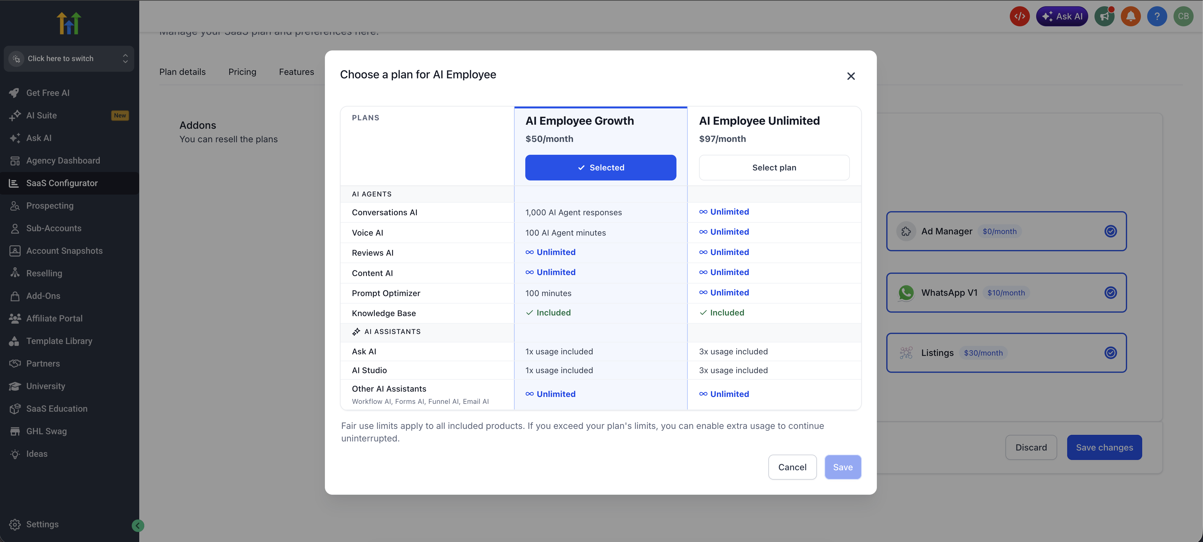Click the Discard button
Viewport: 1203px width, 542px height.
tap(1031, 447)
